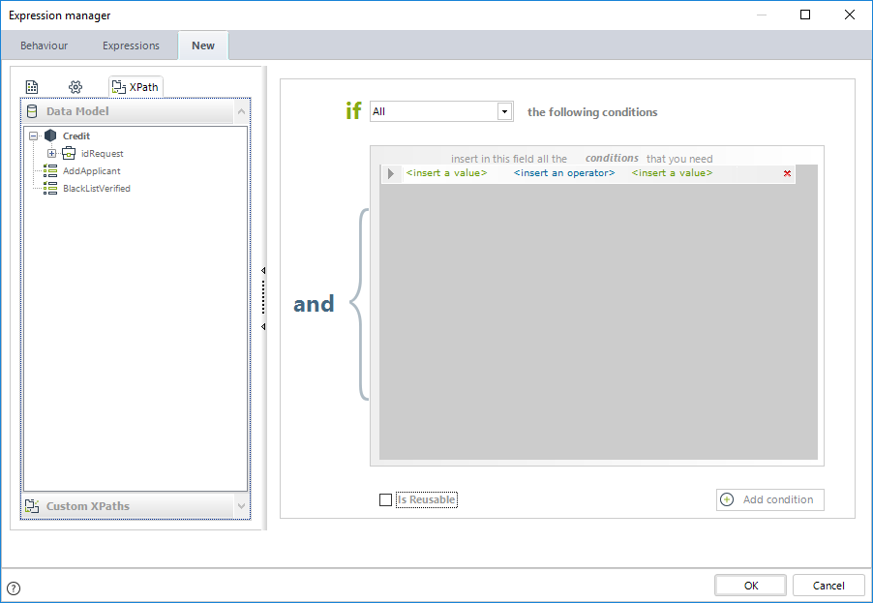Click the second insert a value placeholder
873x603 pixels.
coord(672,173)
